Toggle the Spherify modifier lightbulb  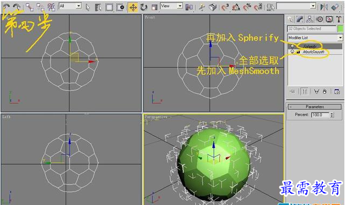(292, 46)
